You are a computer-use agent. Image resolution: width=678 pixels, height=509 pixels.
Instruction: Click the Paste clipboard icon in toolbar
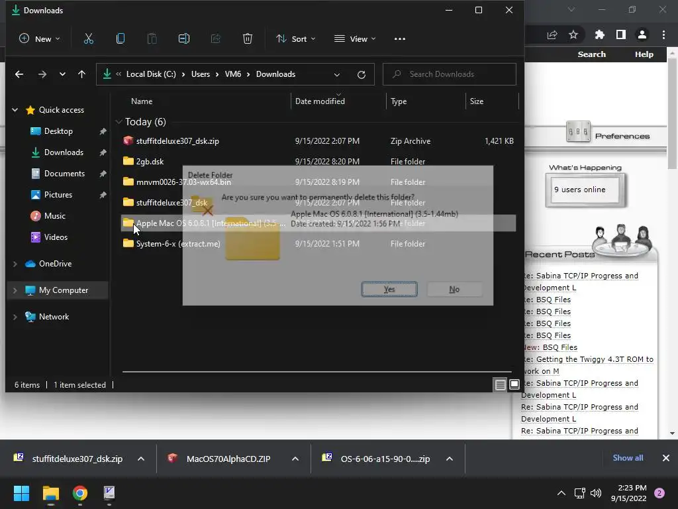coord(152,39)
